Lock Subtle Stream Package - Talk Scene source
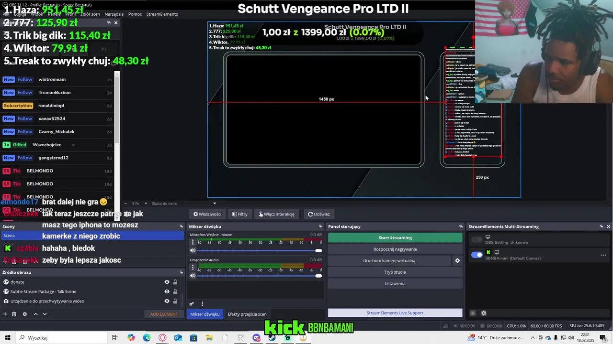Viewport: 613px width, 344px height. pos(175,291)
